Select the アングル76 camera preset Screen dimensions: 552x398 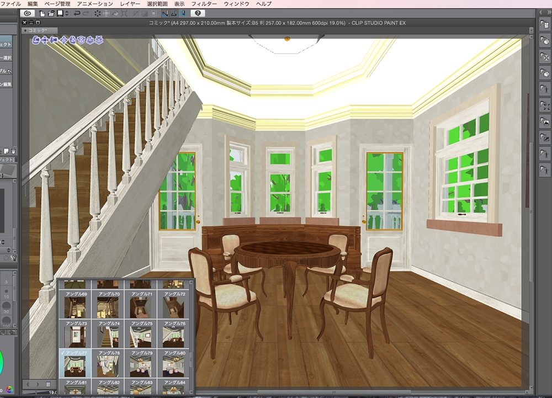[173, 334]
